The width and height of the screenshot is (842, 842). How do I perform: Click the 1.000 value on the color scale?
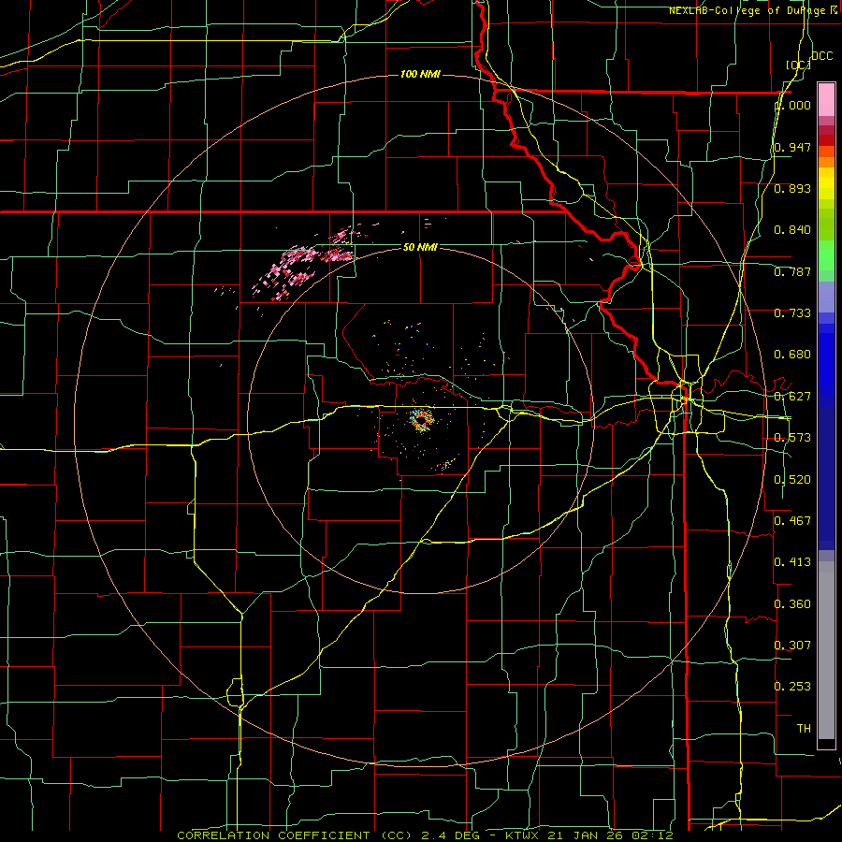792,105
